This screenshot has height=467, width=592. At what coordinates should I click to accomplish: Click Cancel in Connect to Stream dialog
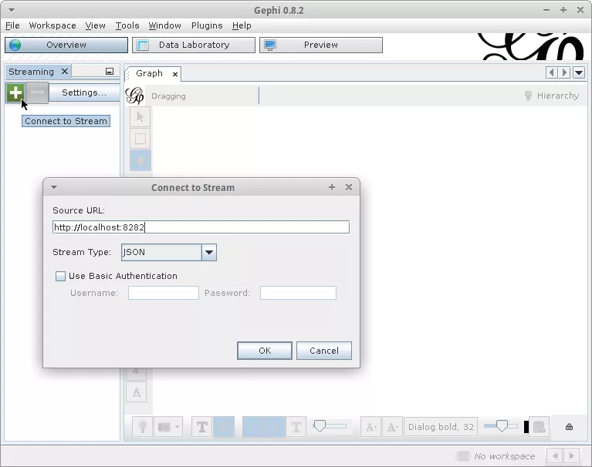click(x=324, y=351)
